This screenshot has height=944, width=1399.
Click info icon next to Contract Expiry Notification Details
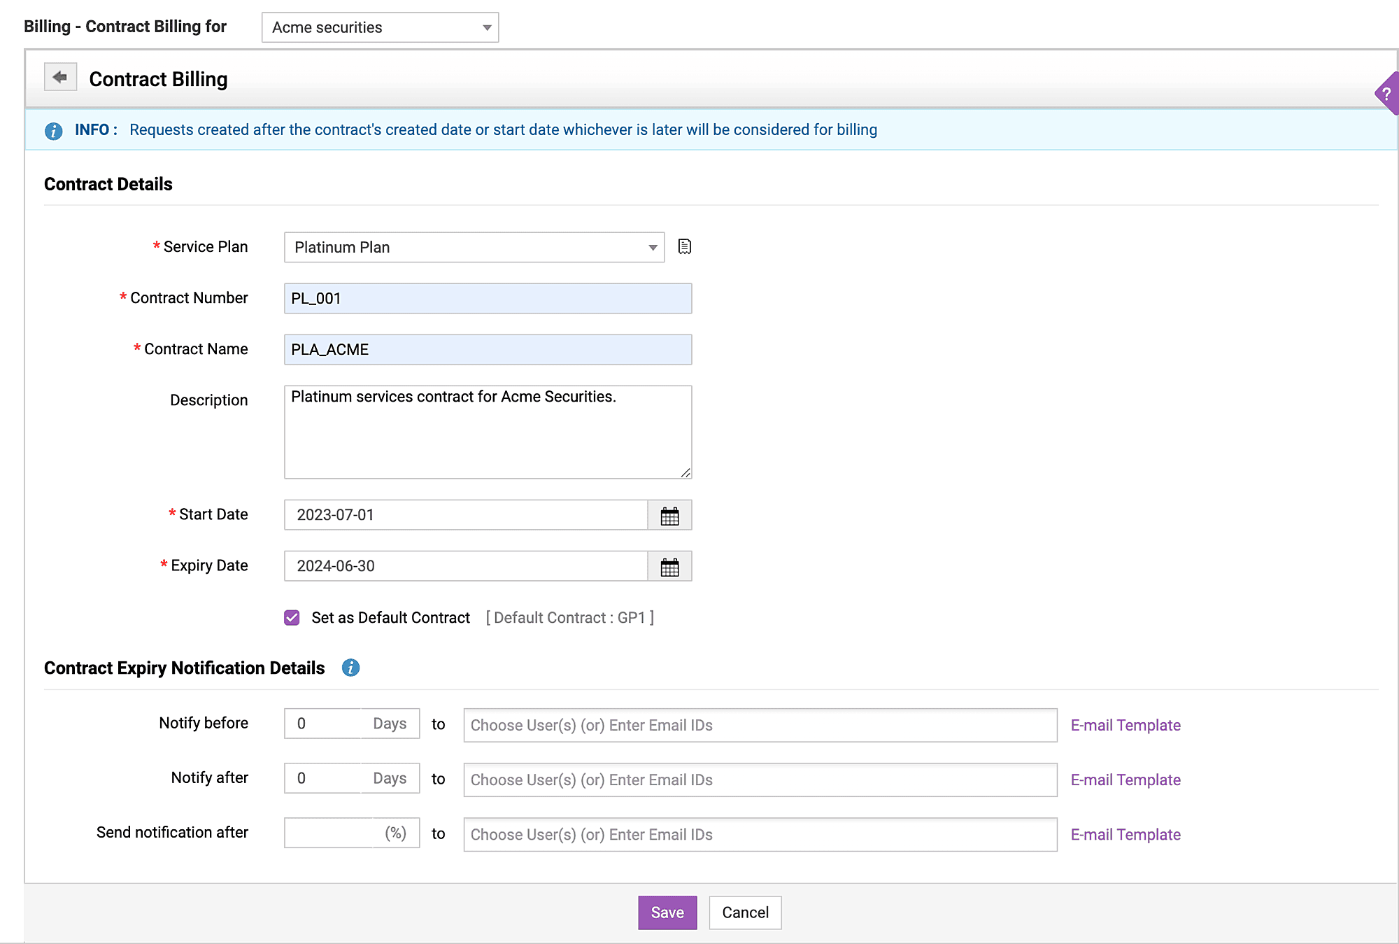(350, 668)
